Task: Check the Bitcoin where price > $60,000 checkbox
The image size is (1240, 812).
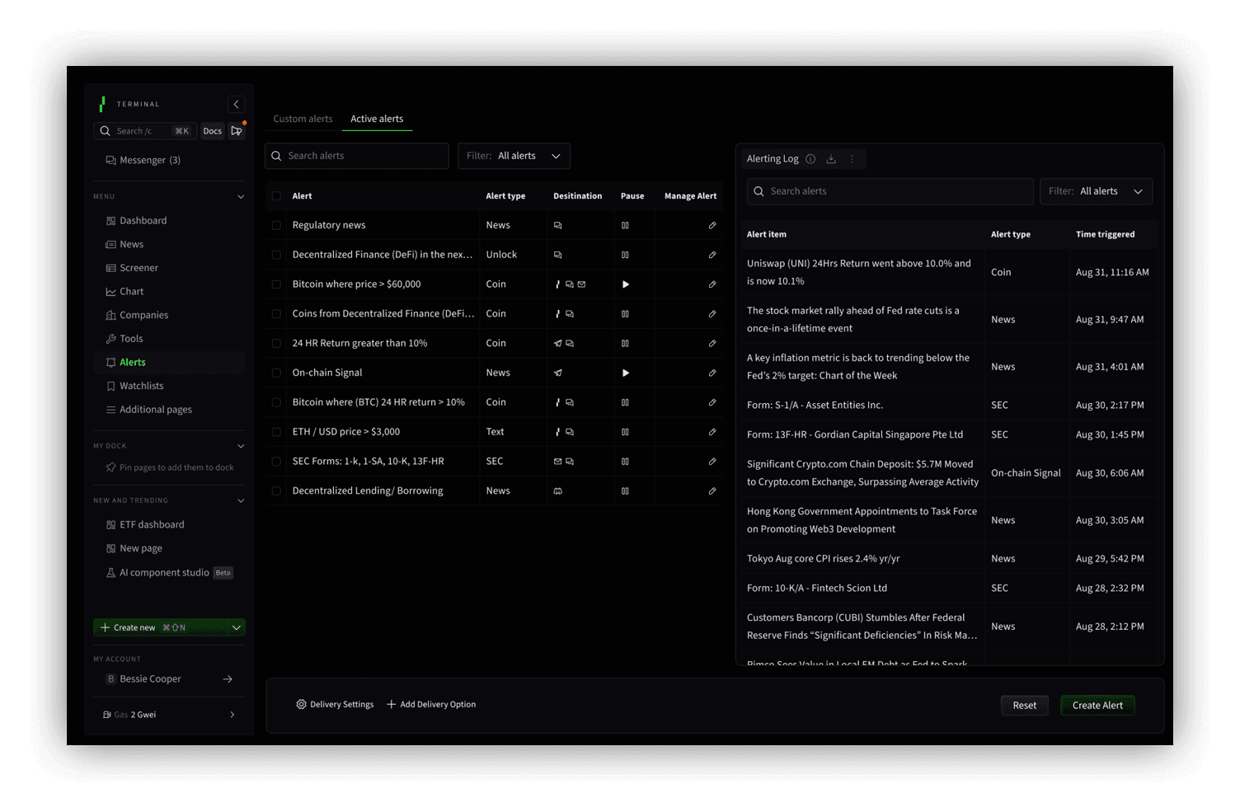Action: [x=276, y=284]
